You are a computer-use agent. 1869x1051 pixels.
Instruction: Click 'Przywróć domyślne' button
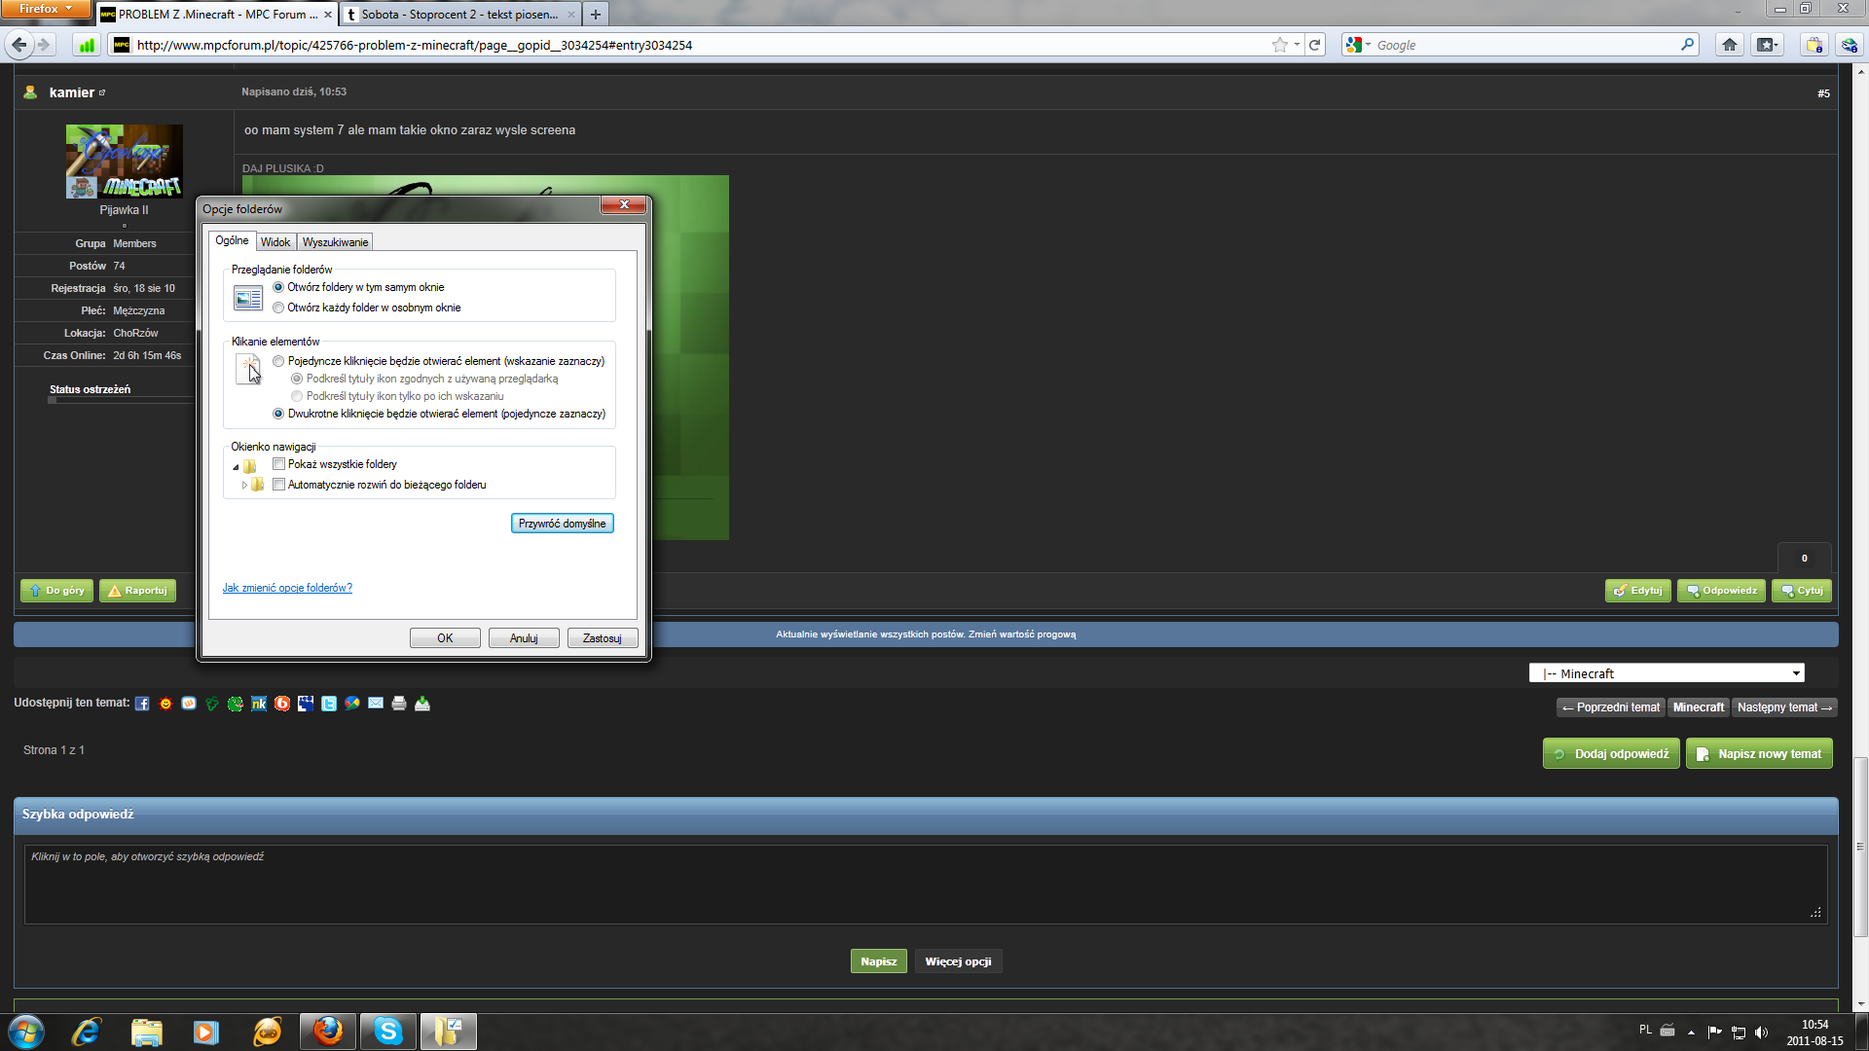(x=562, y=524)
